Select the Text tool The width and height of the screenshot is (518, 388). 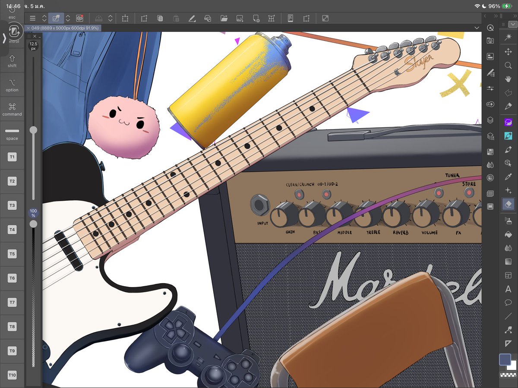[x=508, y=289]
